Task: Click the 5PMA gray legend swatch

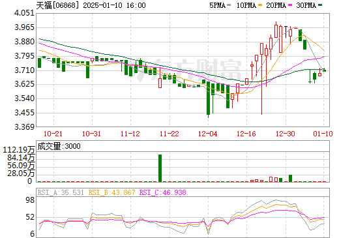Action: click(229, 5)
